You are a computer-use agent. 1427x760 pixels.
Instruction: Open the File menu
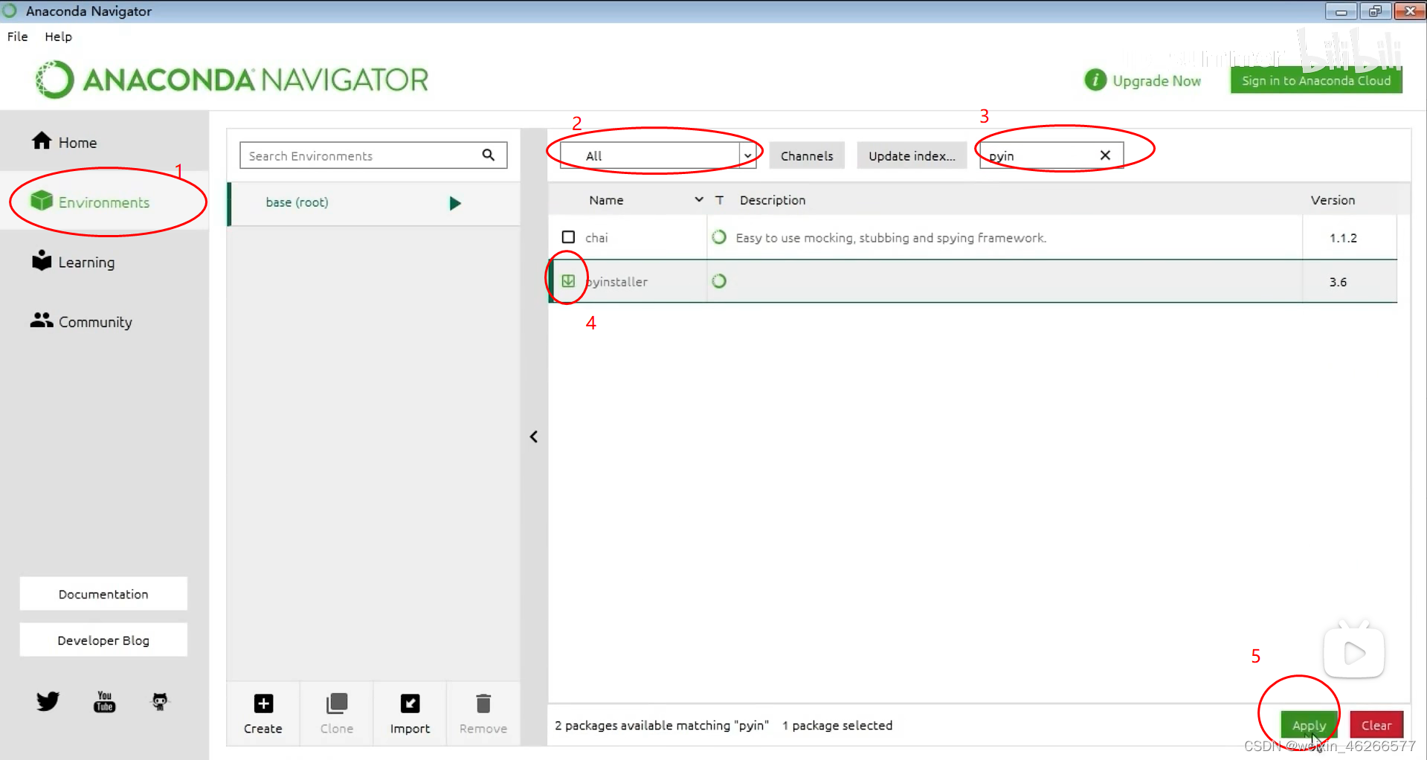coord(17,36)
